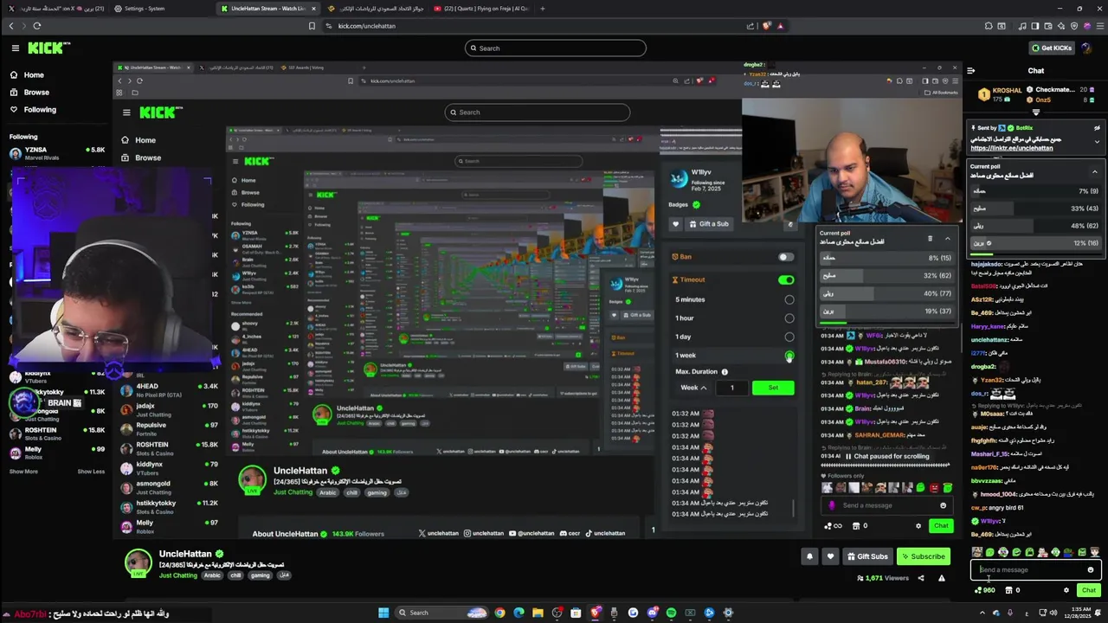
Task: Collapse the Current poll panel
Action: 1094,171
